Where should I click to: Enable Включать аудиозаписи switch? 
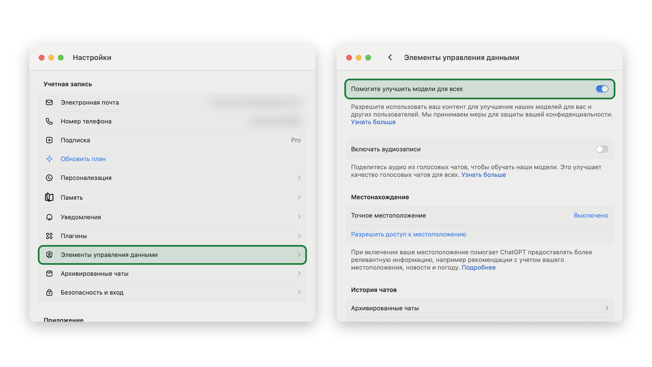pyautogui.click(x=602, y=149)
